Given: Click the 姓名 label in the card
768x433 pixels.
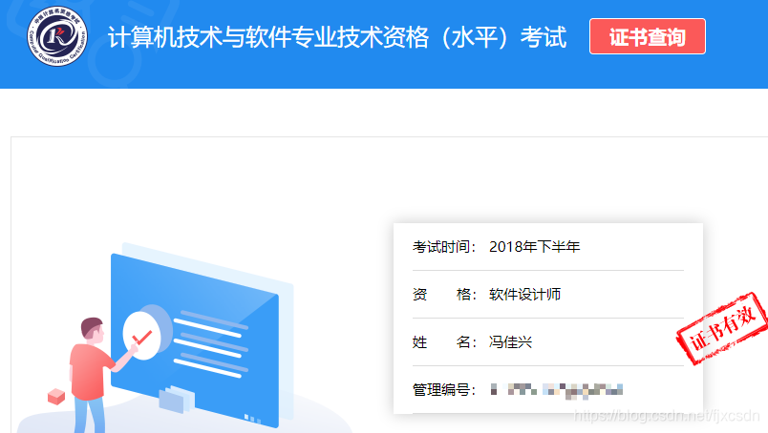Looking at the screenshot, I should point(444,342).
